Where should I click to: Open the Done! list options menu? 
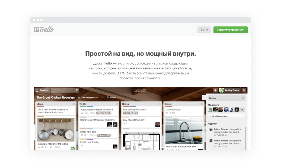click(202, 104)
